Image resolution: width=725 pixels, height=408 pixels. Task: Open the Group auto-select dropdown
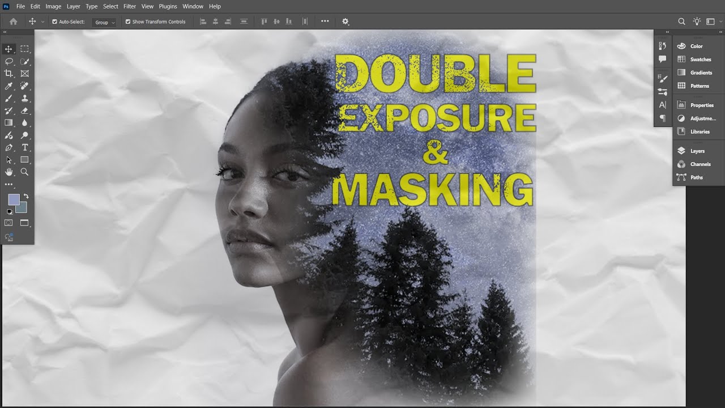point(104,22)
